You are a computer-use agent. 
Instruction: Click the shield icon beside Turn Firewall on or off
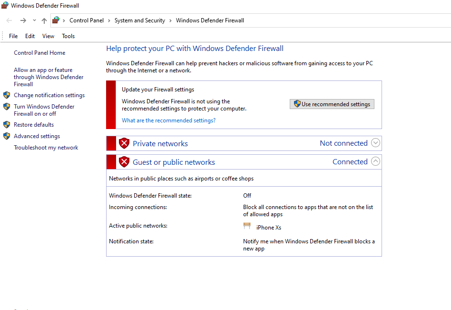[x=7, y=107]
